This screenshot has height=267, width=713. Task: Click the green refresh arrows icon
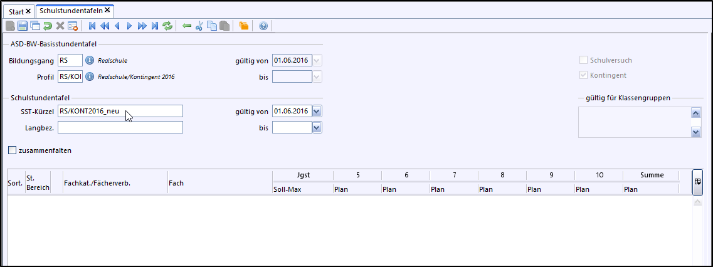coord(167,26)
